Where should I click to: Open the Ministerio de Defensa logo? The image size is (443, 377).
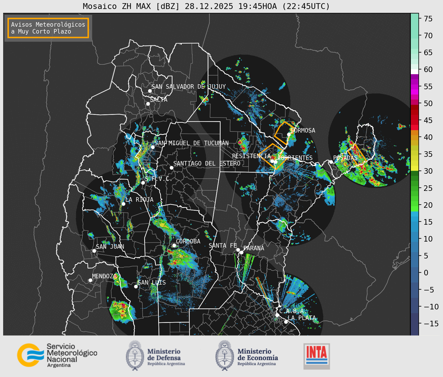pos(155,355)
